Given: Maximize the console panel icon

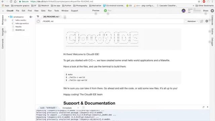Looking at the screenshot, I should (204, 107).
